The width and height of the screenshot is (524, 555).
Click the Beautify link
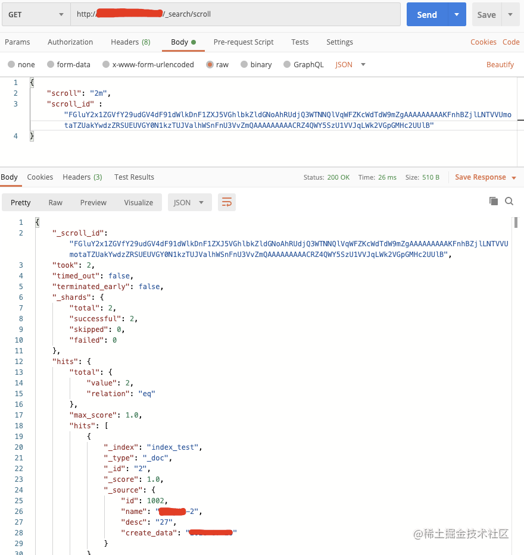tap(500, 65)
